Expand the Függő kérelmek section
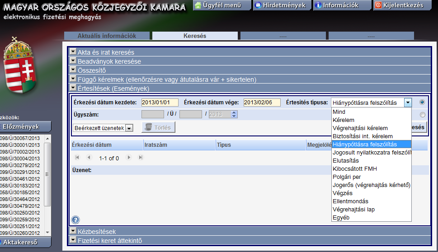The height and width of the screenshot is (252, 438). tap(73, 79)
